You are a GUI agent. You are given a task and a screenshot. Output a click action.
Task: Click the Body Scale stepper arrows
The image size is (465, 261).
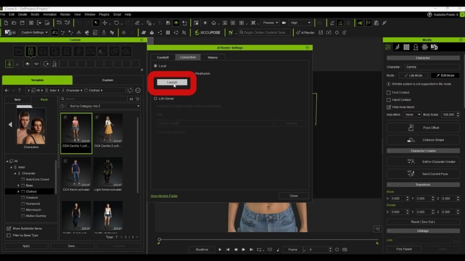point(458,115)
